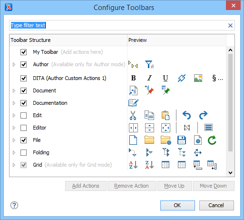
Task: Click the New blank file icon
Action: tap(133, 140)
